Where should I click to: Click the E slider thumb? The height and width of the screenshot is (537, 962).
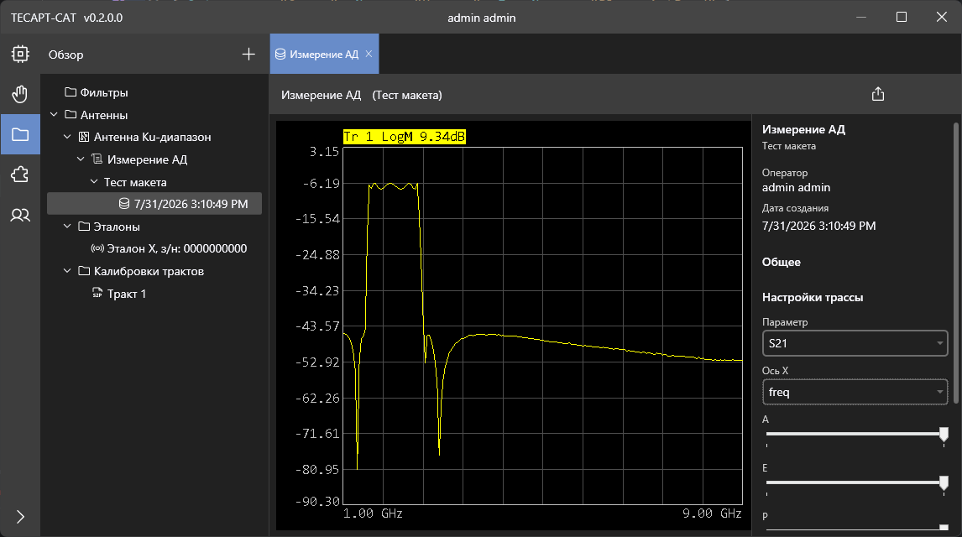[x=944, y=482]
